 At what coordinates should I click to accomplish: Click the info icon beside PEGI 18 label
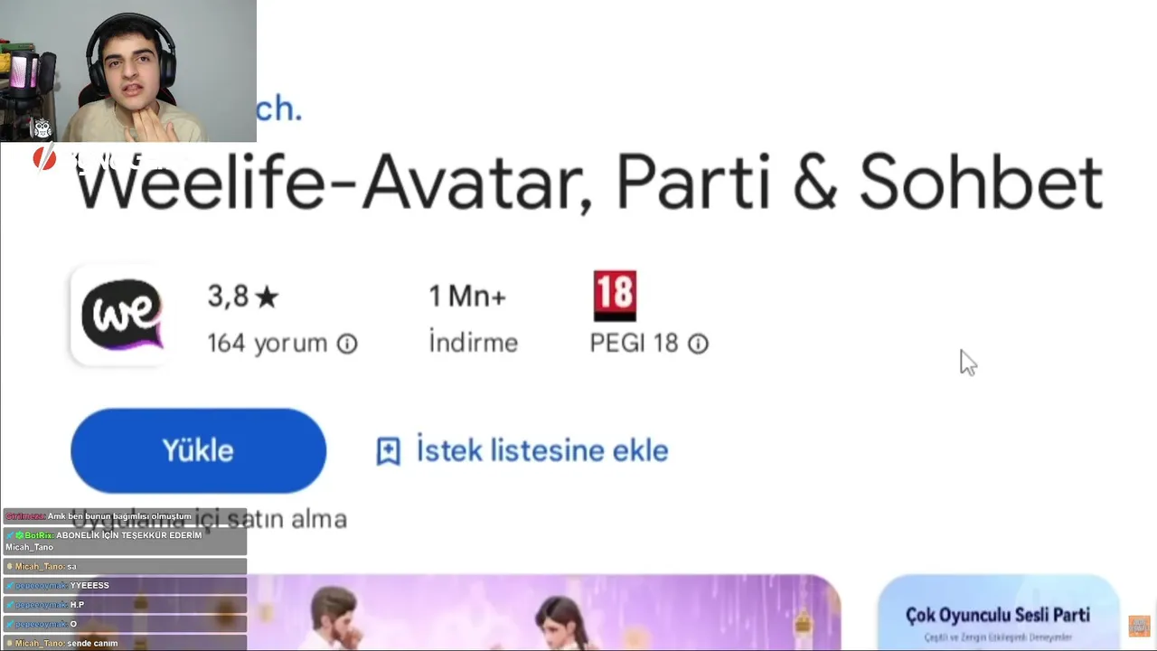click(x=698, y=344)
